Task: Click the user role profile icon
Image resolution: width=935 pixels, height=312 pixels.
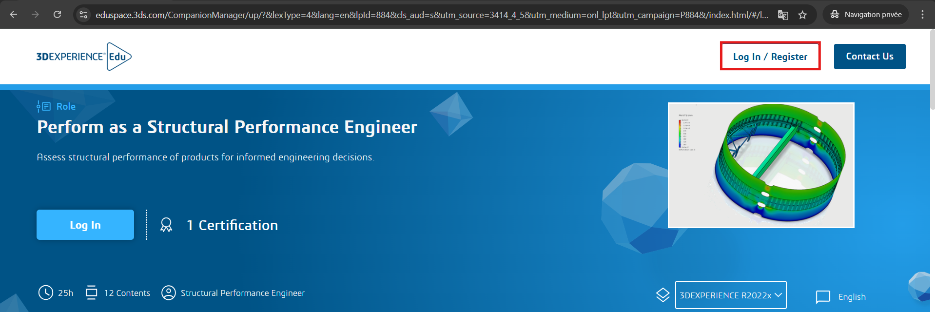Action: (169, 292)
